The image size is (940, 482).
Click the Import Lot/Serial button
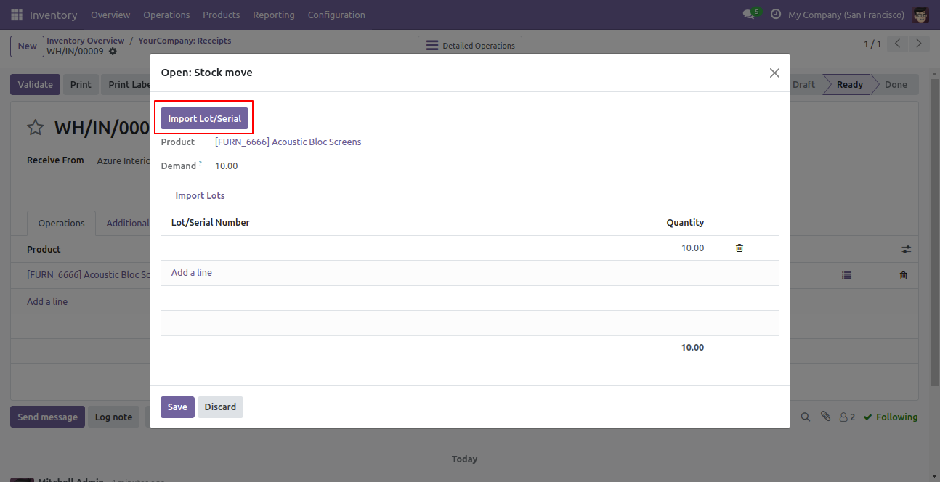click(x=204, y=119)
